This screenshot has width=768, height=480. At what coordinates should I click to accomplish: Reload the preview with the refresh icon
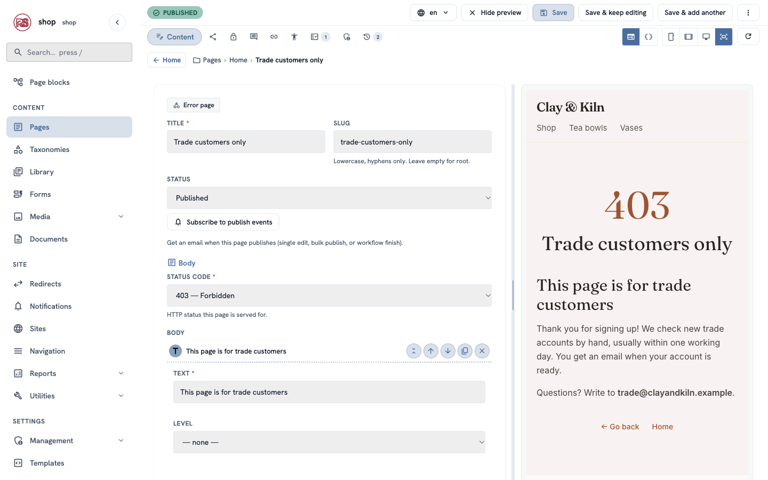[748, 36]
